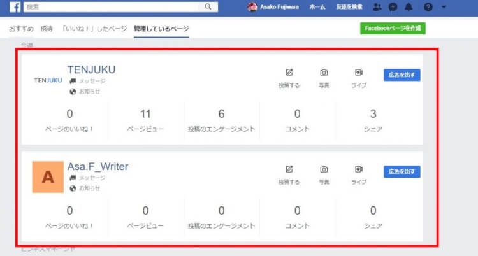
Task: Open Asa.F_Writer page title link
Action: click(98, 167)
